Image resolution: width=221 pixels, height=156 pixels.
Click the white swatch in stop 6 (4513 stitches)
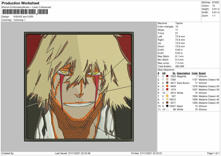point(167,93)
